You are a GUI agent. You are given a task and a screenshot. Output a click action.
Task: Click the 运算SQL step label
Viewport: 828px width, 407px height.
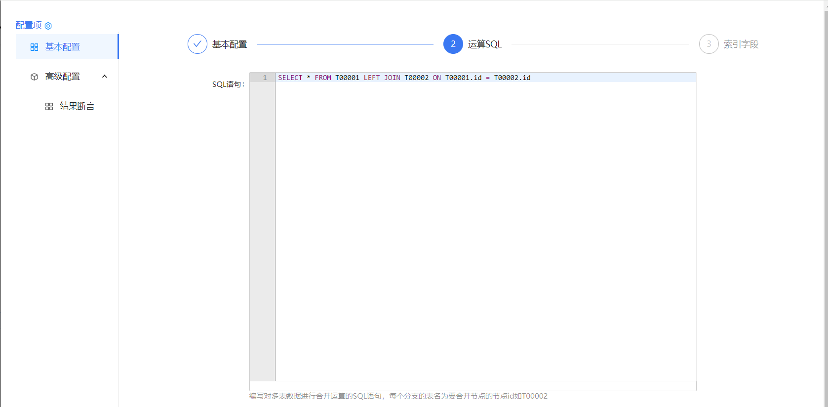(484, 44)
